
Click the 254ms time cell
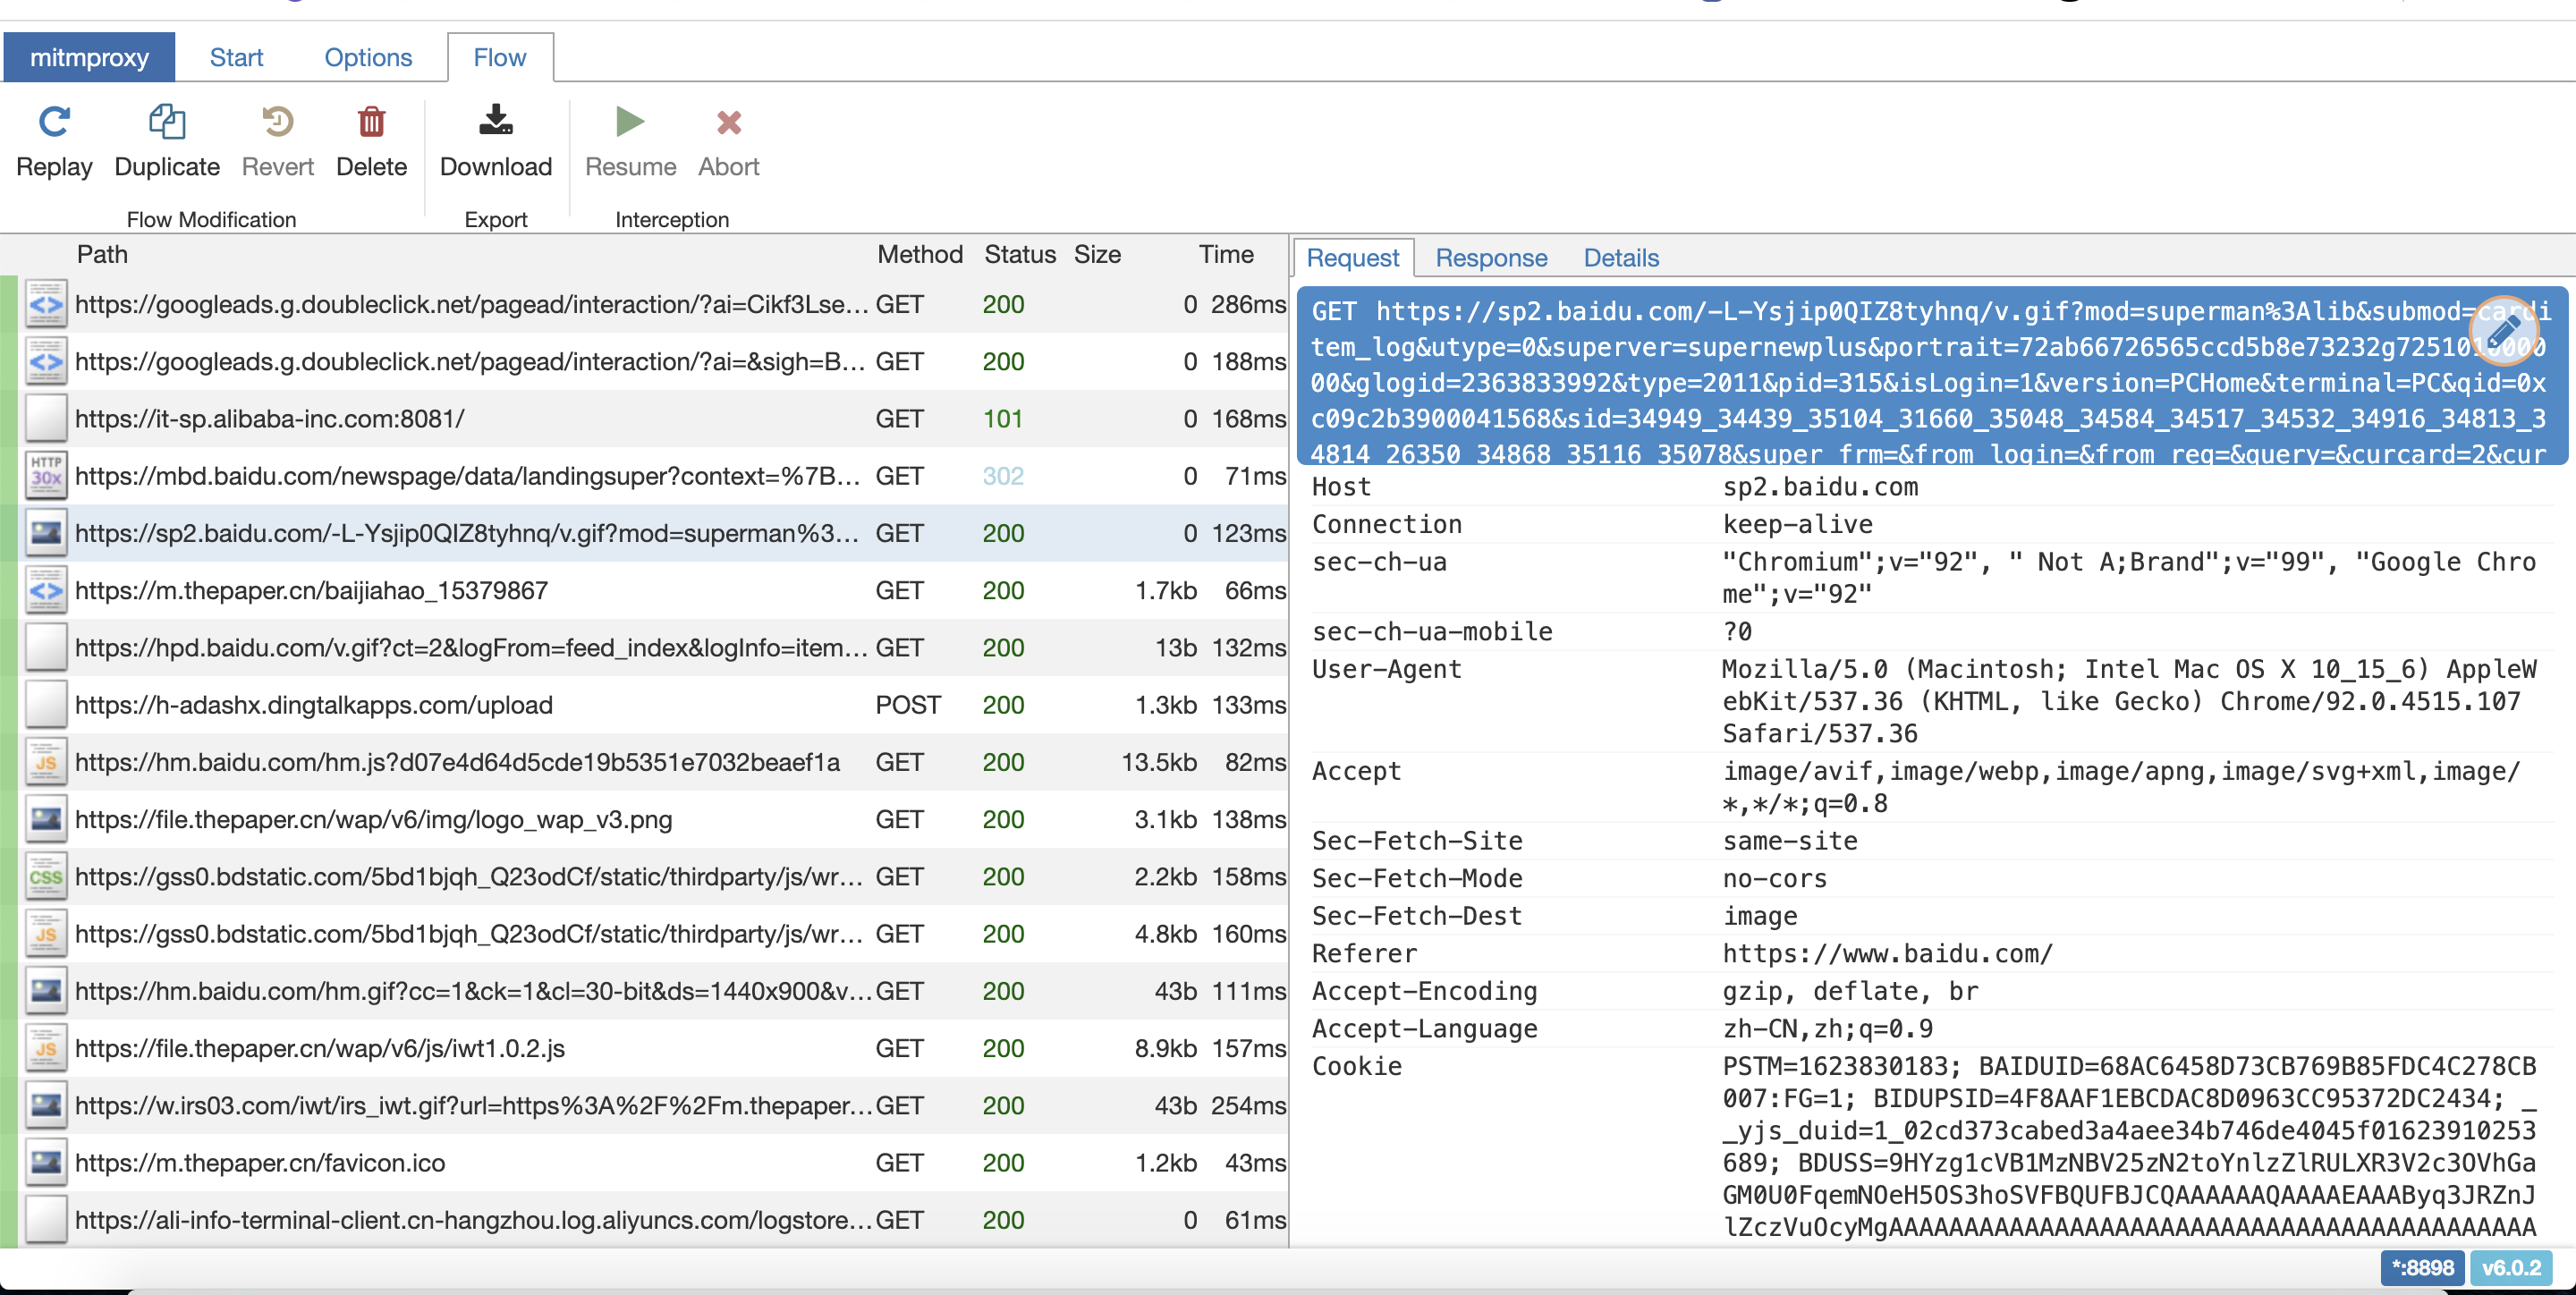pyautogui.click(x=1248, y=1105)
